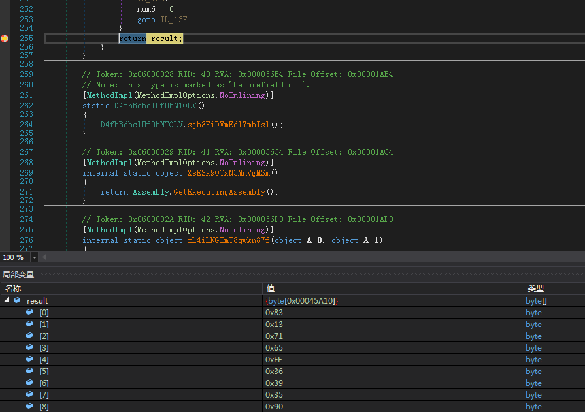
Task: Select the result row name
Action: pyautogui.click(x=37, y=300)
